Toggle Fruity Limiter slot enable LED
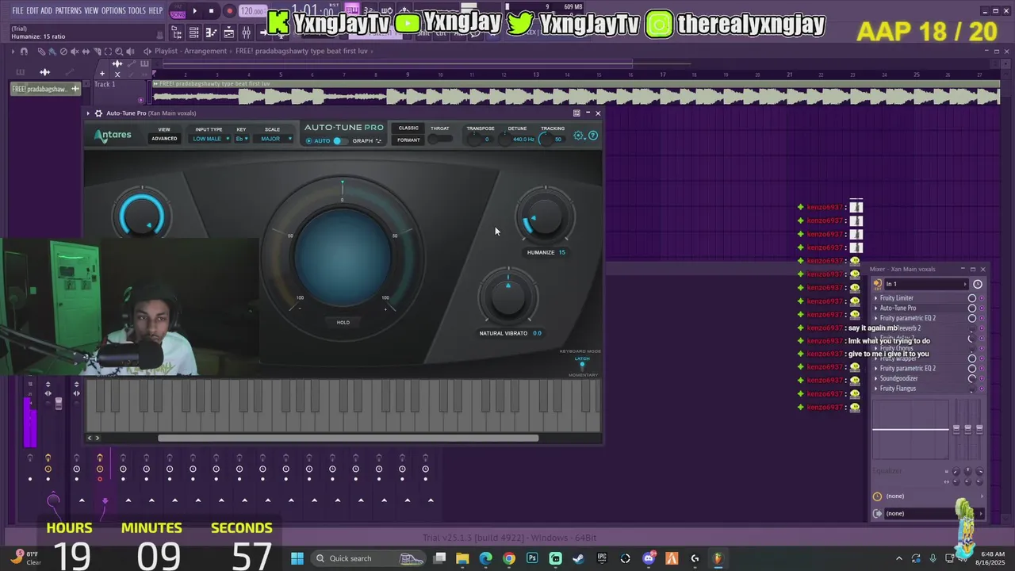1015x571 pixels. tap(982, 298)
